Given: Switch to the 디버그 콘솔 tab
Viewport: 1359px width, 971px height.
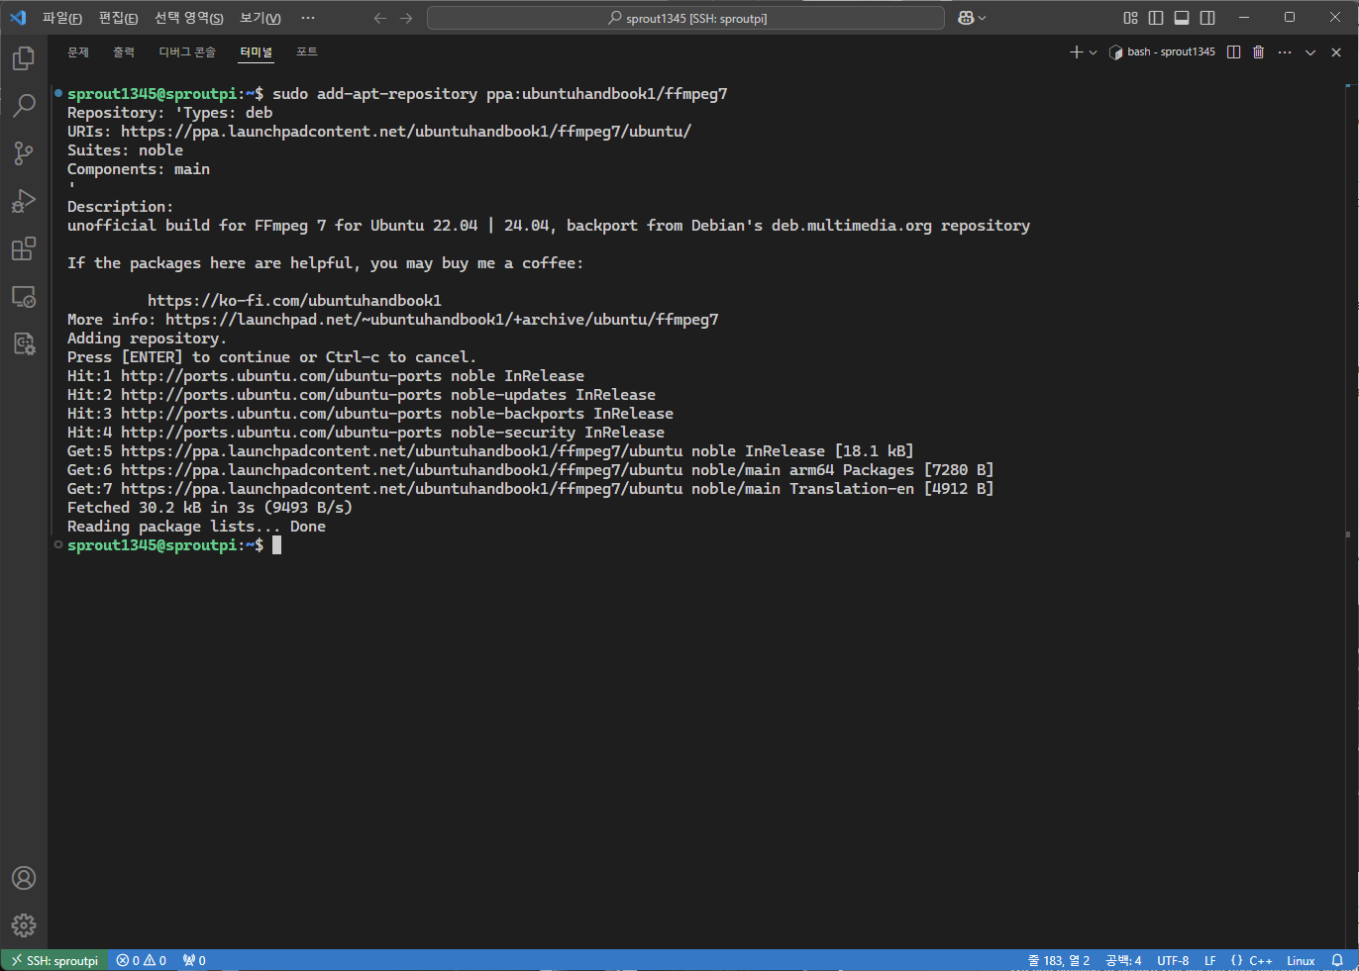Looking at the screenshot, I should pos(187,52).
